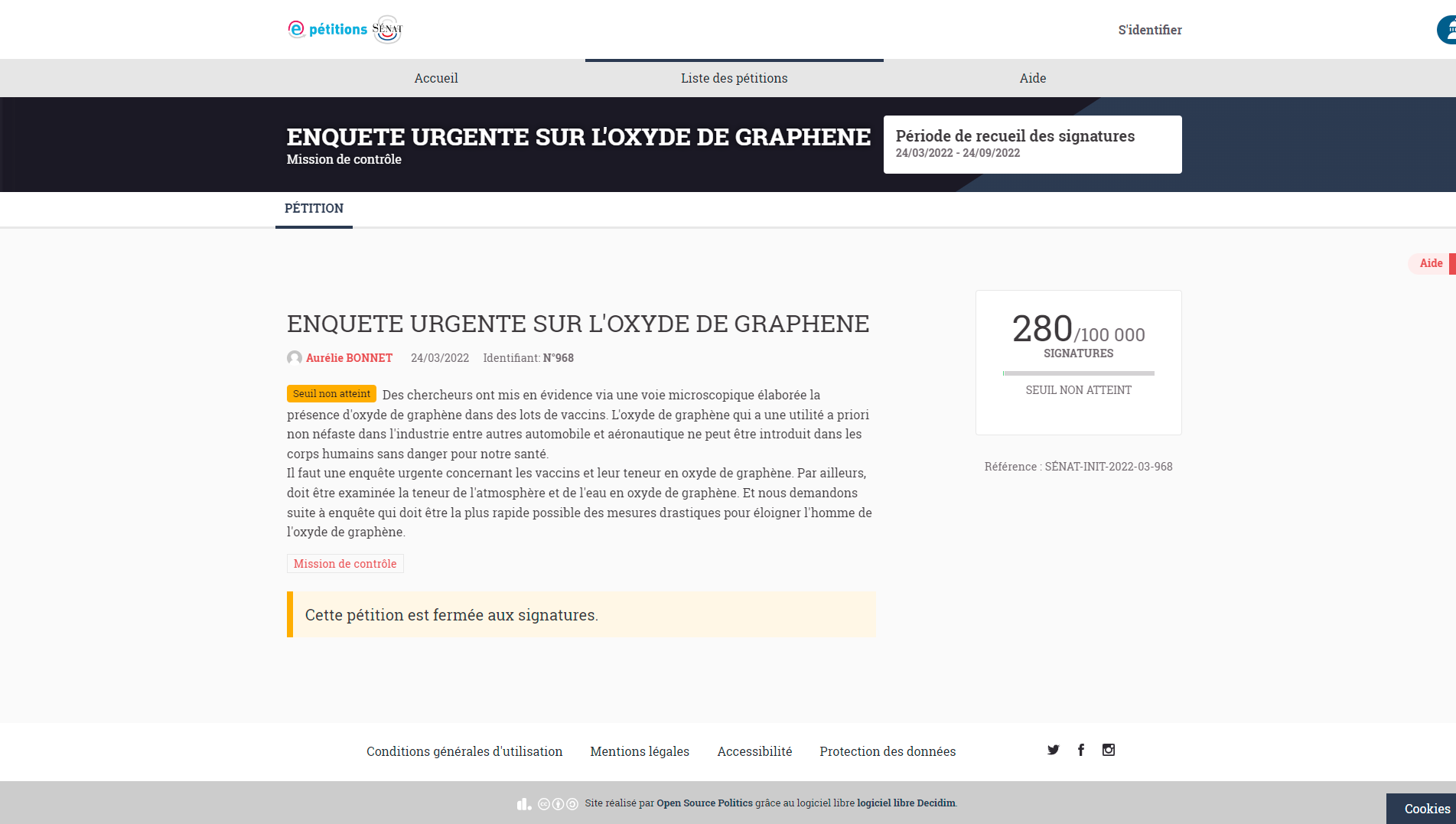Click the Creative Commons license icons
The height and width of the screenshot is (824, 1456).
(x=558, y=803)
